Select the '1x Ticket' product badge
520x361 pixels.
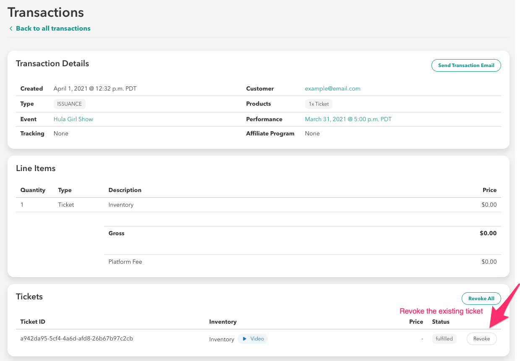(319, 104)
